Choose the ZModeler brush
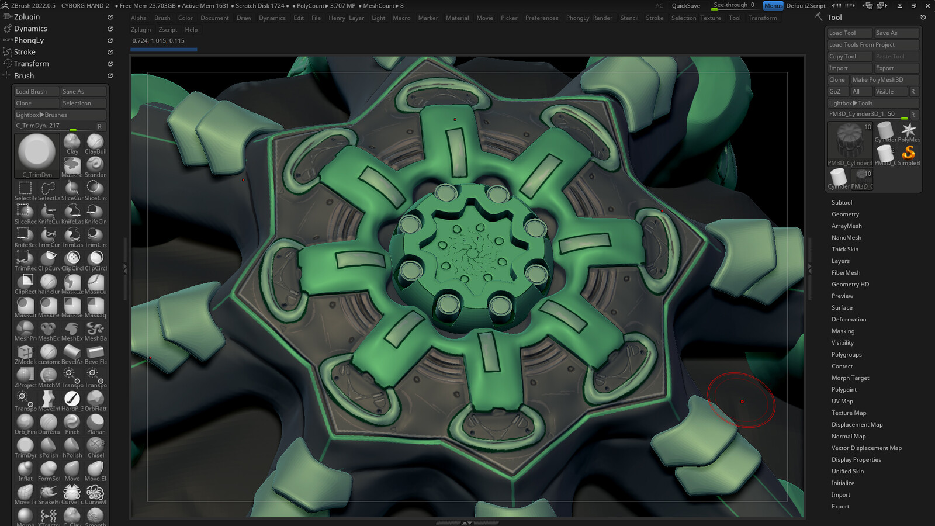 point(25,354)
